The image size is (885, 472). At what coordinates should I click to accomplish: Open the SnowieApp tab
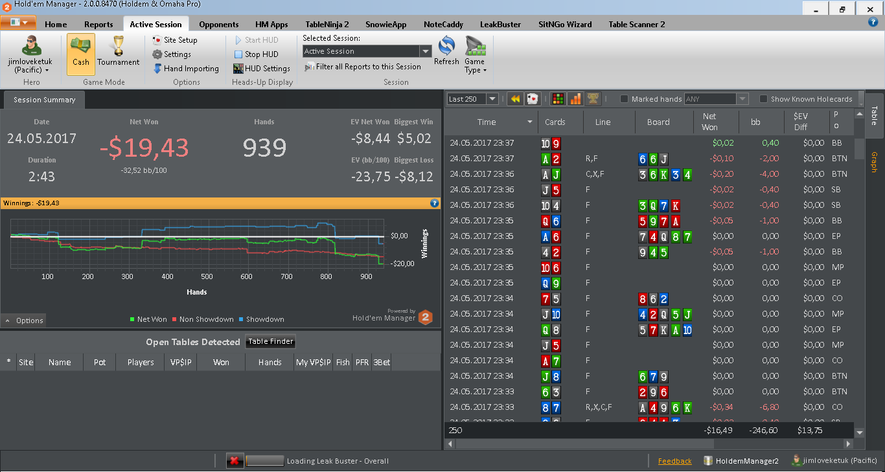386,25
